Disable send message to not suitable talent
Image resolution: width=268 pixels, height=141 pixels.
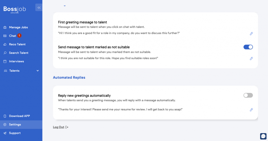point(248,47)
